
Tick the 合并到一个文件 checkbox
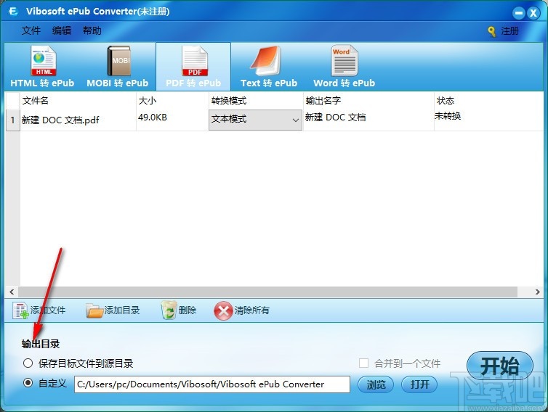pyautogui.click(x=363, y=363)
